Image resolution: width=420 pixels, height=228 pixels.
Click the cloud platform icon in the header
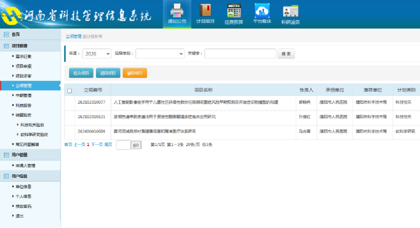click(x=262, y=10)
